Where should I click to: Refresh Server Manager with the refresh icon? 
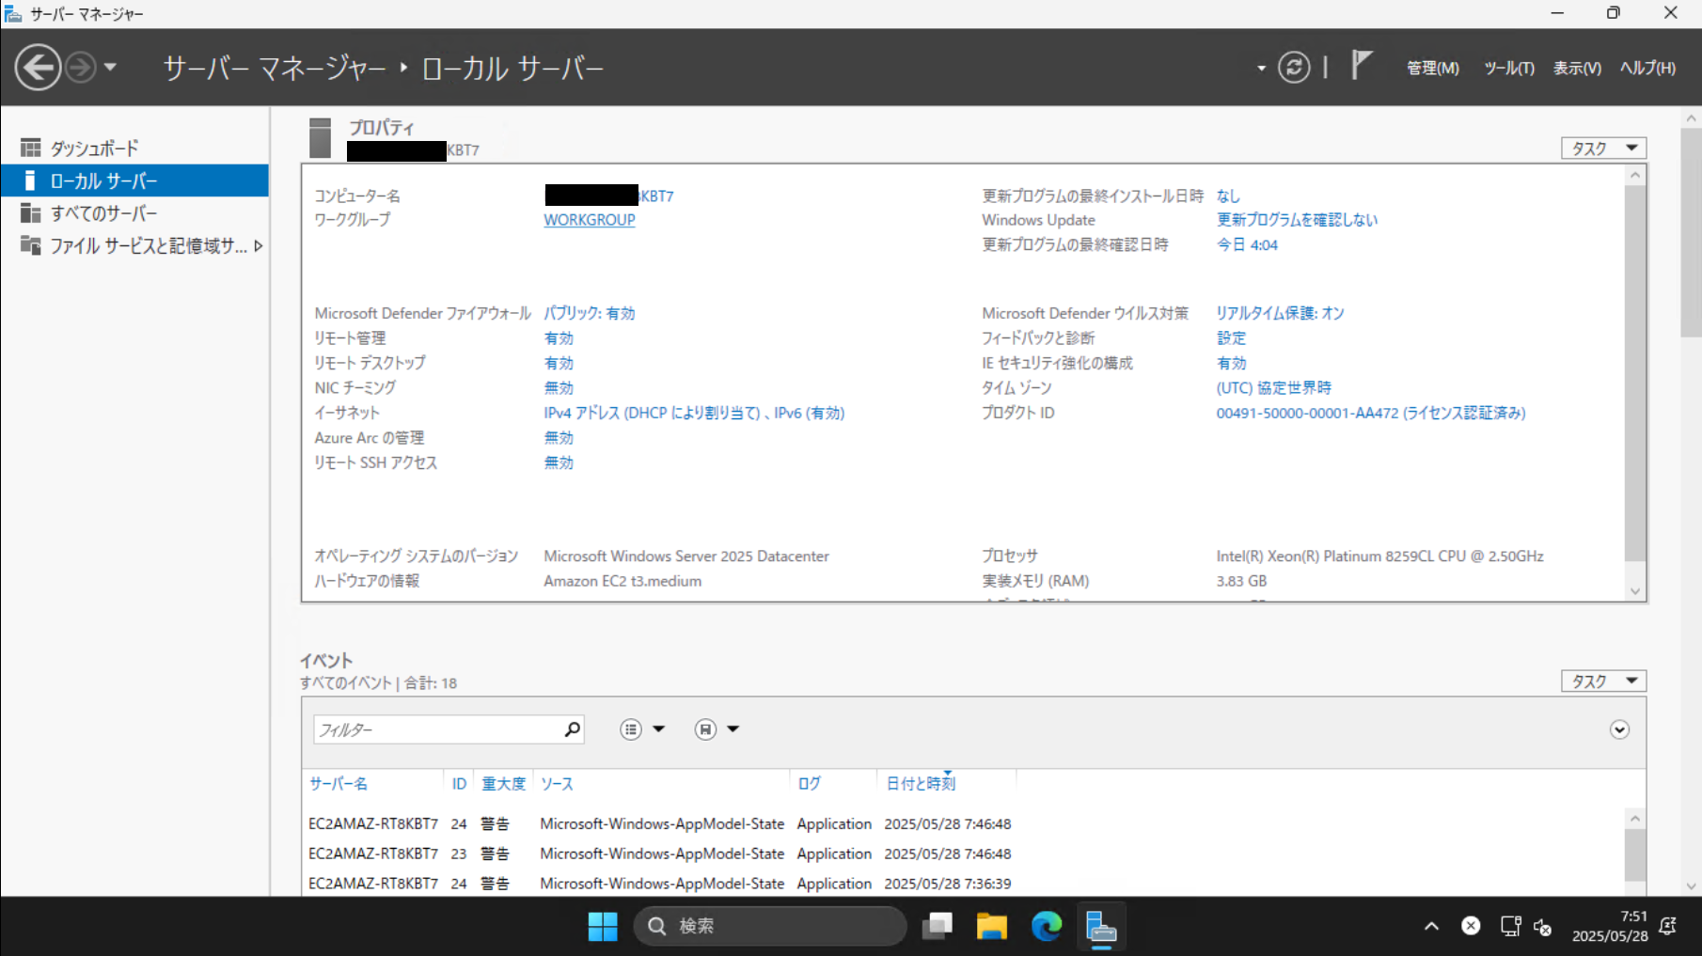coord(1294,68)
